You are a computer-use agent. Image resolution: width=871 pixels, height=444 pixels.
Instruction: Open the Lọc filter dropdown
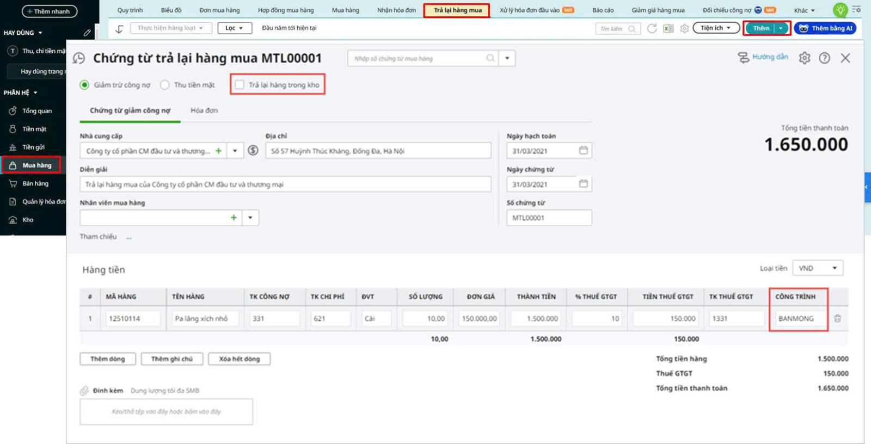235,28
